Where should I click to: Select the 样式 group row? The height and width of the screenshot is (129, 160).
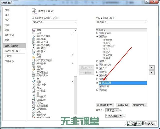pos(108,52)
